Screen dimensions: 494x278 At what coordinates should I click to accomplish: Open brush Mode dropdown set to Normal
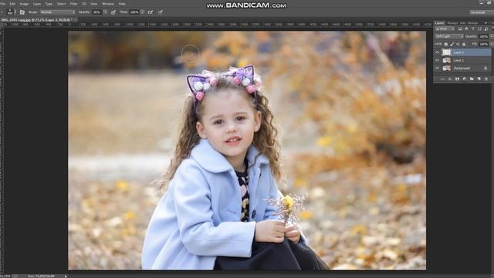[x=57, y=12]
